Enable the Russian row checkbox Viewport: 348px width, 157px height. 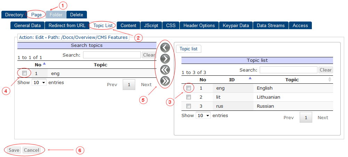(188, 106)
